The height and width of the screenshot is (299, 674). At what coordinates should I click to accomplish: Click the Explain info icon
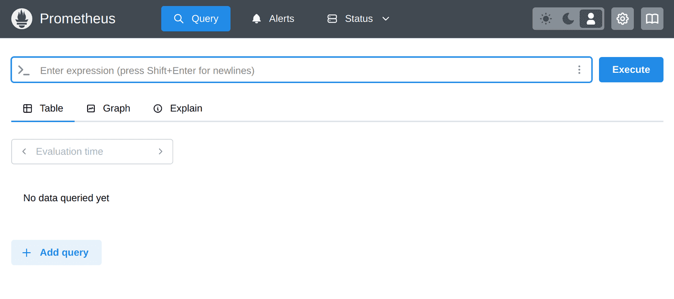click(158, 108)
